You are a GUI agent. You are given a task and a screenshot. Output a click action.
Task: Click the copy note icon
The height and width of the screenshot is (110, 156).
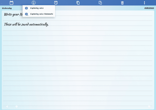click(x=78, y=3)
